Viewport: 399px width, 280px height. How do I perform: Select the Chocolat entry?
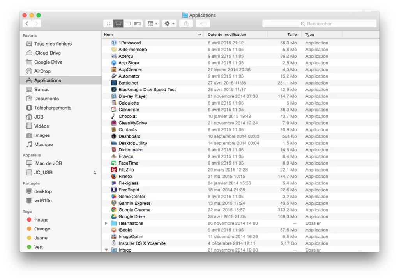click(x=240, y=116)
